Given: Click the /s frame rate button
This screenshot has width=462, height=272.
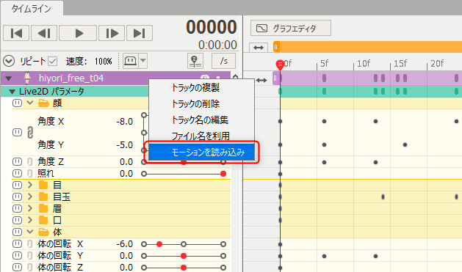Looking at the screenshot, I should [x=223, y=61].
